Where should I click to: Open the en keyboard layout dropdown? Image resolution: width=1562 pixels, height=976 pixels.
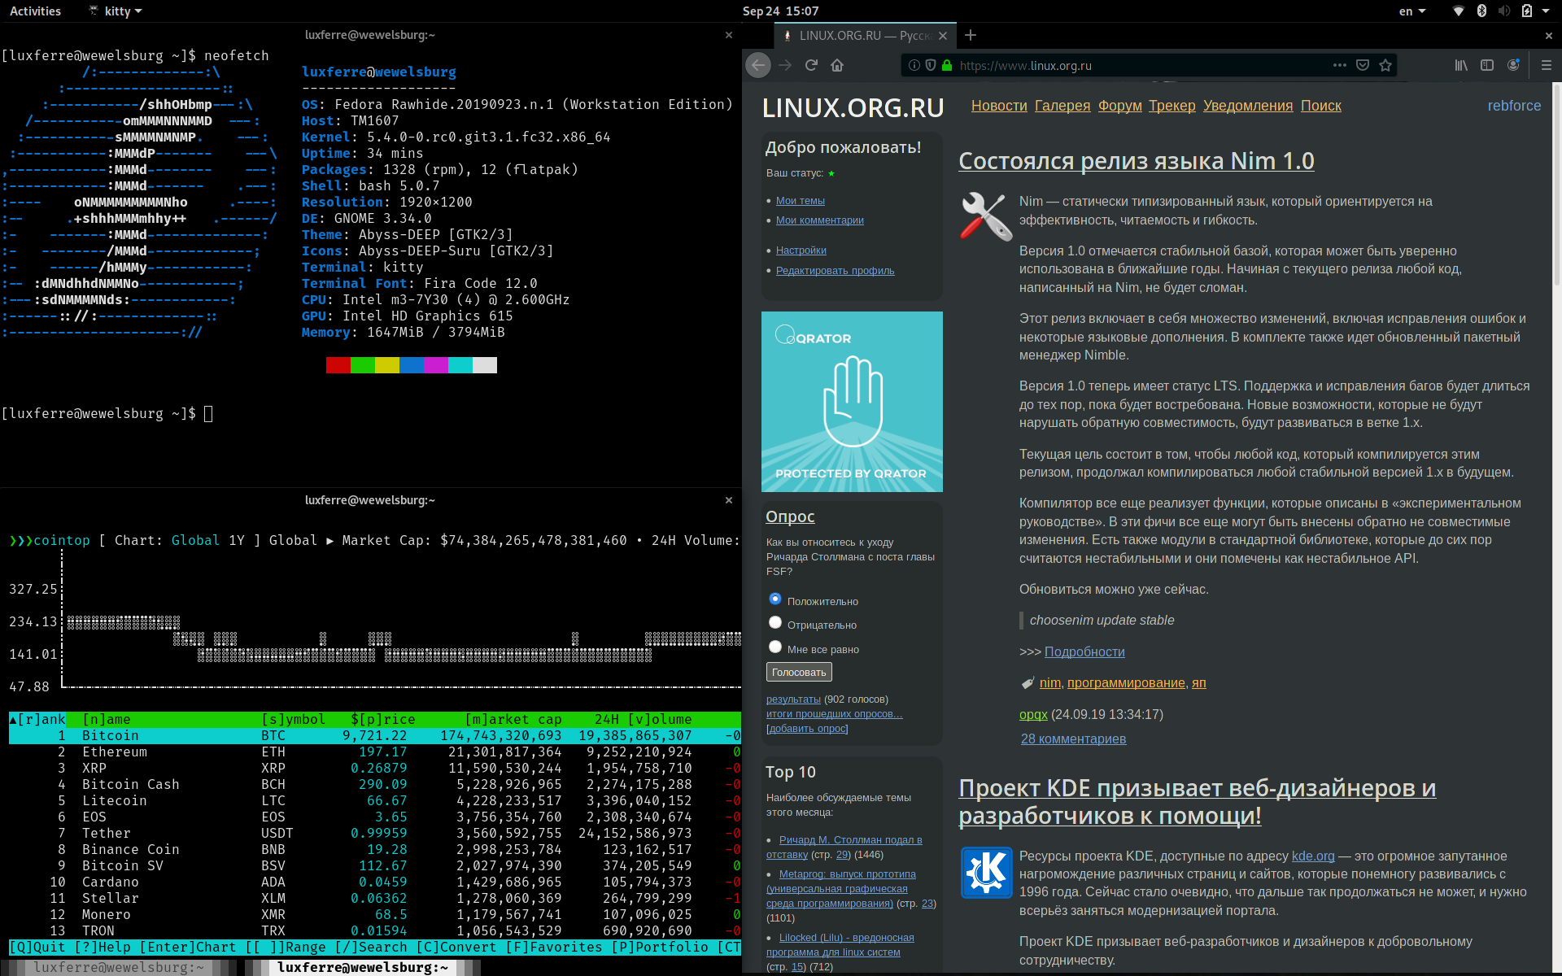(1412, 11)
